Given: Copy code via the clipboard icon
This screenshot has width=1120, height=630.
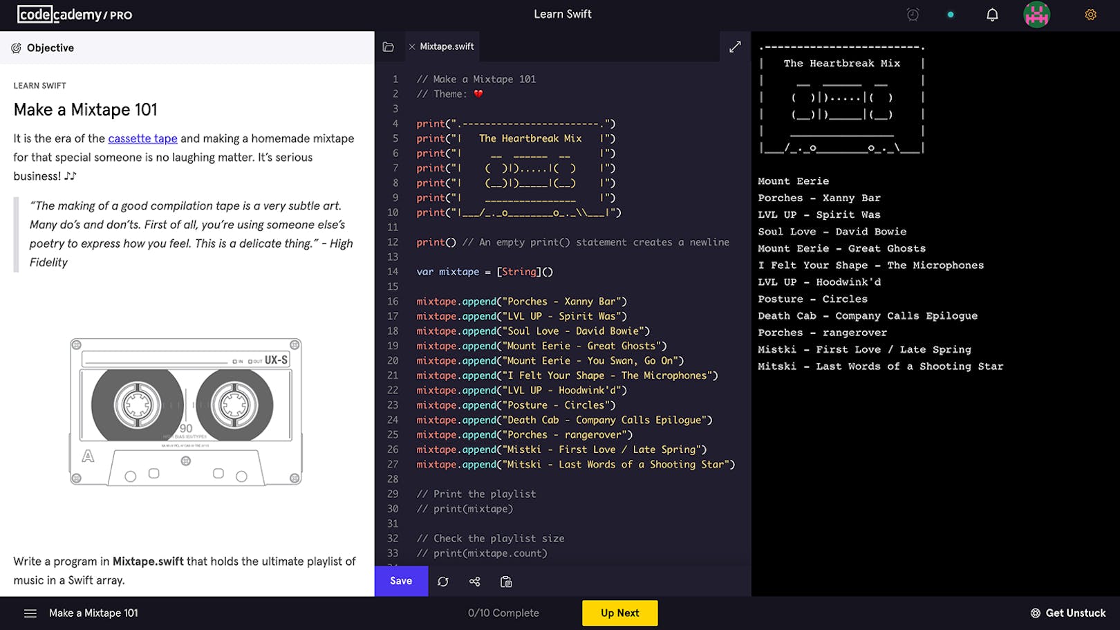Looking at the screenshot, I should pyautogui.click(x=505, y=581).
